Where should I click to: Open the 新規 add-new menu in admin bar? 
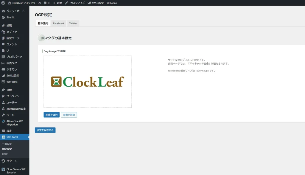point(57,3)
